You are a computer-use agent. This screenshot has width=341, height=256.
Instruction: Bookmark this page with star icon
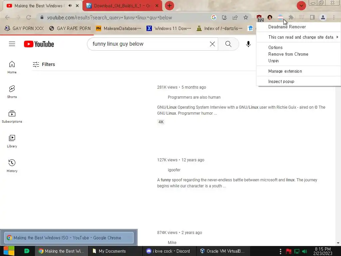coord(246,17)
